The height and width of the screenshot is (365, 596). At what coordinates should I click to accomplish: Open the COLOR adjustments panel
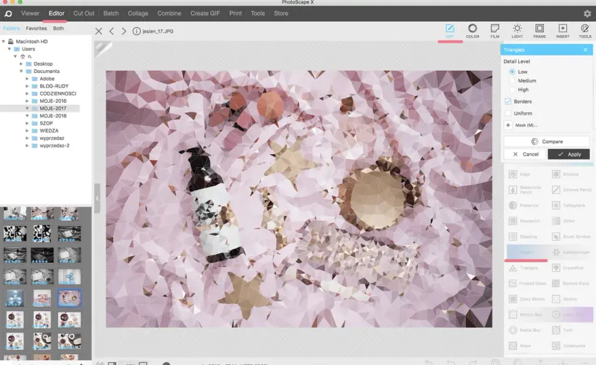pos(473,30)
